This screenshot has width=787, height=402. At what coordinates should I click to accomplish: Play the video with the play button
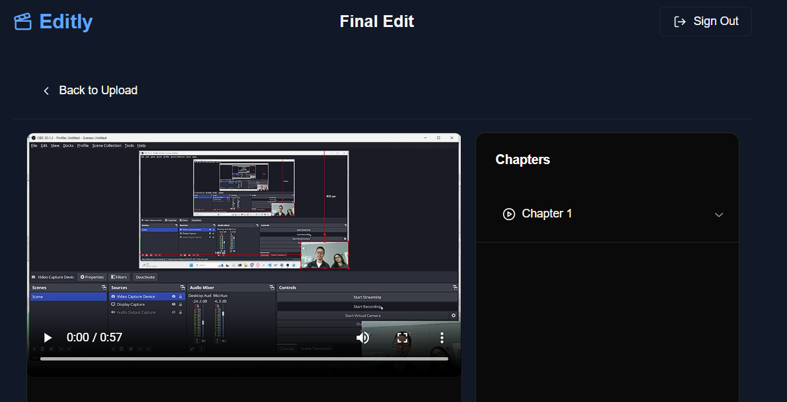[48, 337]
